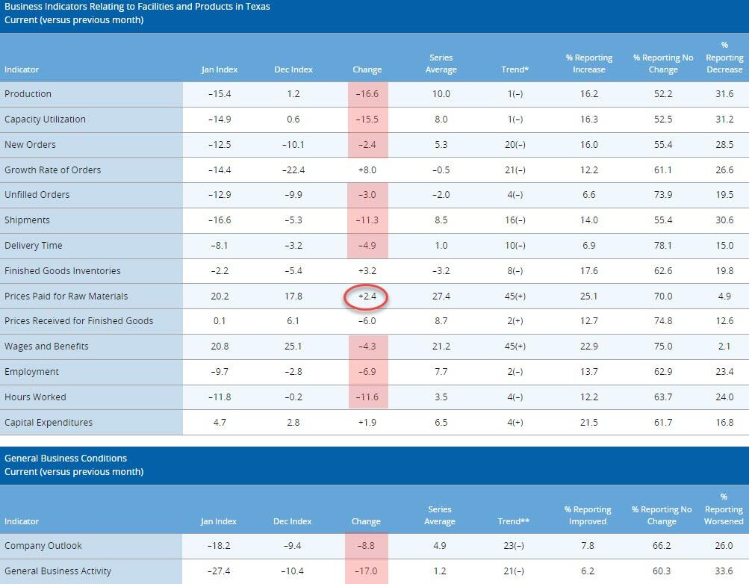Click the Capital Expenditures indicator label
The height and width of the screenshot is (584, 749).
pos(49,423)
